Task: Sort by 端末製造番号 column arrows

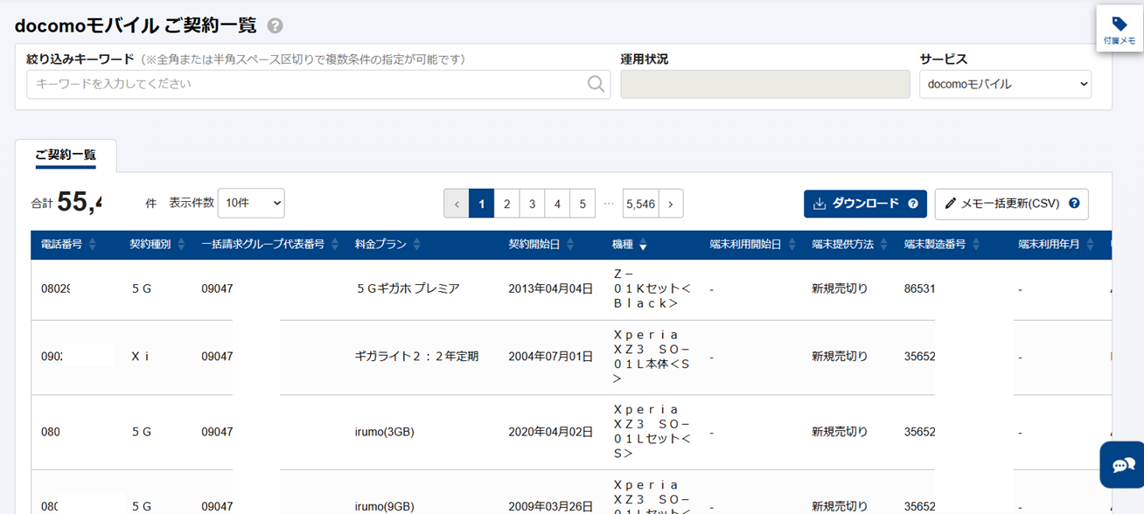Action: (x=976, y=245)
